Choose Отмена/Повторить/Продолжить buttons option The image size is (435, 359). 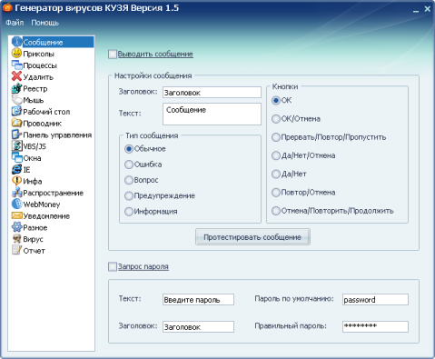click(276, 211)
